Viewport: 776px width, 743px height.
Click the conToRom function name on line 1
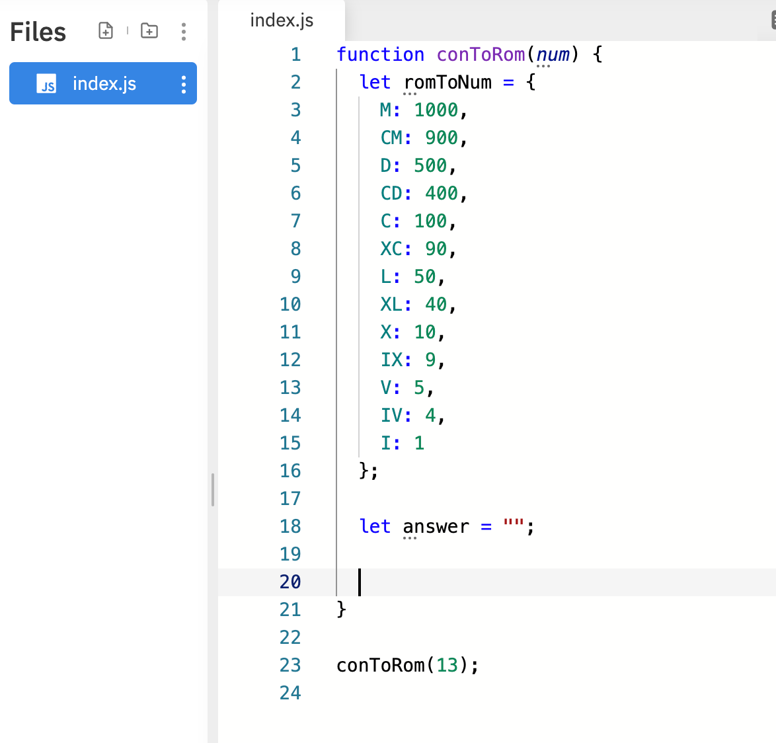480,54
